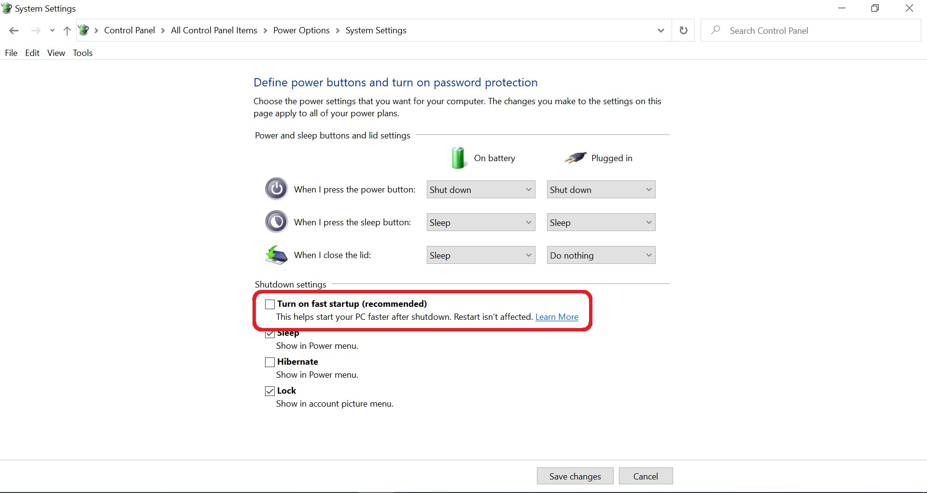Open the Tools menu

[x=82, y=53]
